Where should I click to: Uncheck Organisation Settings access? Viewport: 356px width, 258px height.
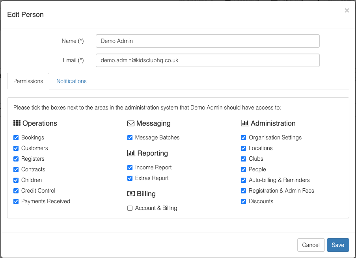[243, 137]
